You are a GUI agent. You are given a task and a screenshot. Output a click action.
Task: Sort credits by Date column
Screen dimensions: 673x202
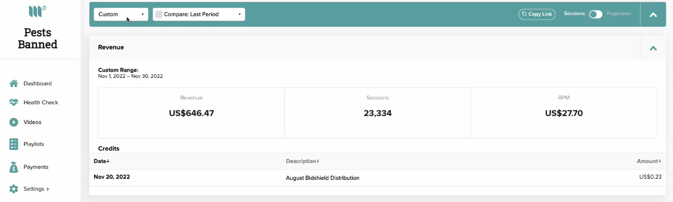101,161
